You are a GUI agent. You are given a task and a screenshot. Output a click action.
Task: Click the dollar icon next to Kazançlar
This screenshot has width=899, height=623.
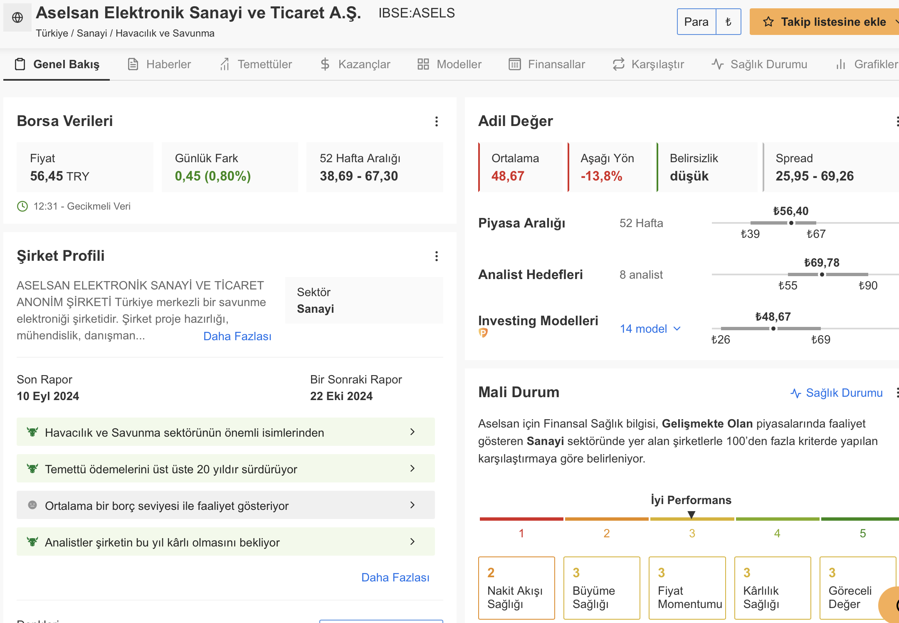tap(325, 64)
